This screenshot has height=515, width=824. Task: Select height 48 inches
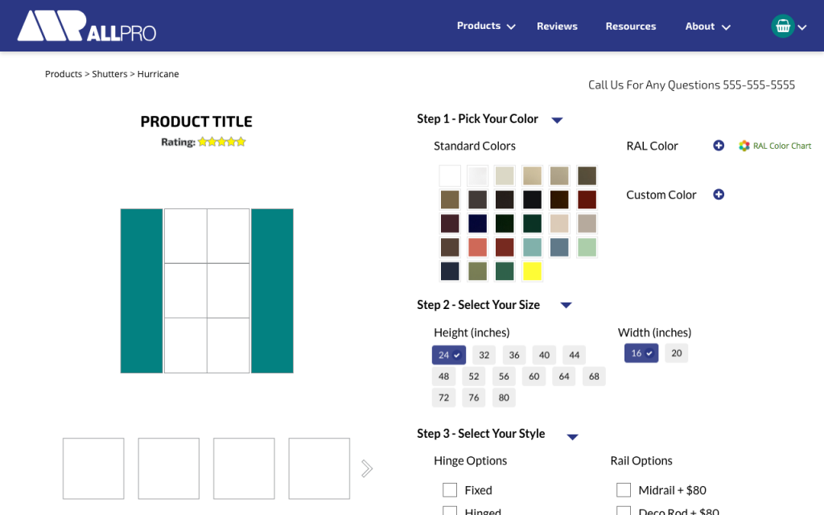[443, 377]
